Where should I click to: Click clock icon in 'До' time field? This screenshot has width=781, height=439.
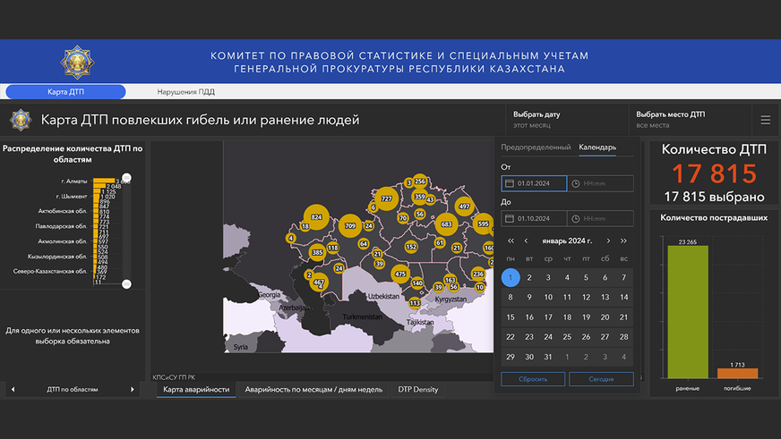pos(576,218)
